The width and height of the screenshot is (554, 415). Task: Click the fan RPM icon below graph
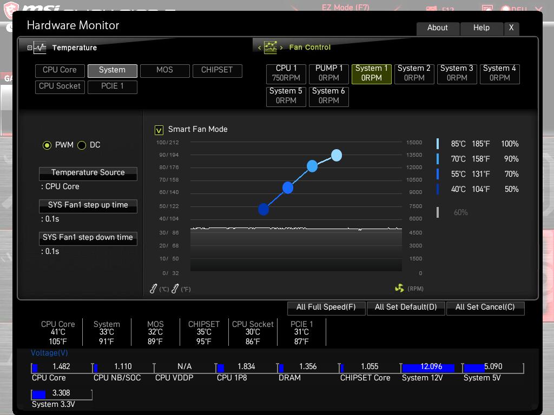[x=399, y=289]
